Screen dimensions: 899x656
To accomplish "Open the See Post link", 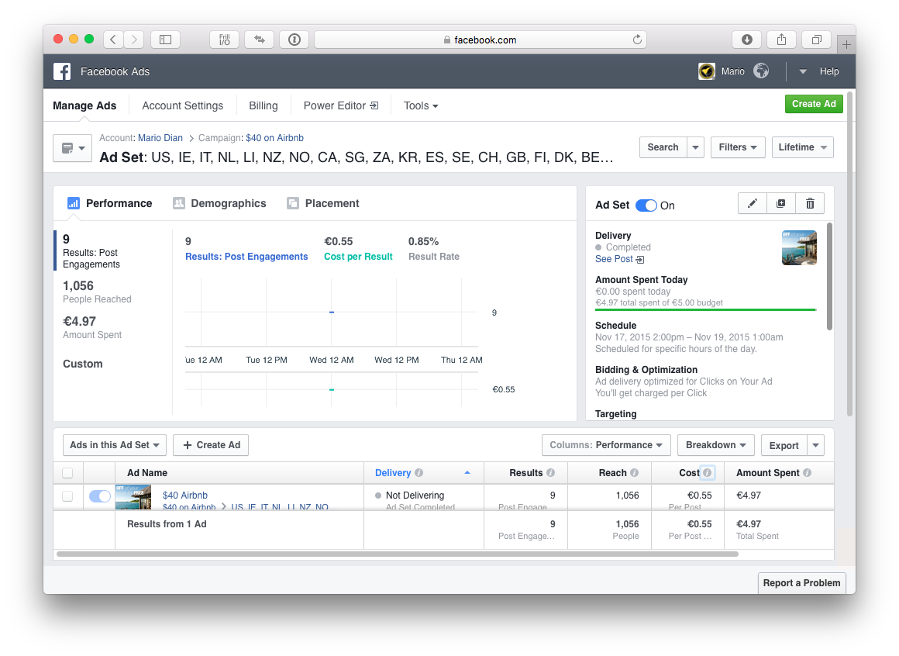I will [x=614, y=259].
